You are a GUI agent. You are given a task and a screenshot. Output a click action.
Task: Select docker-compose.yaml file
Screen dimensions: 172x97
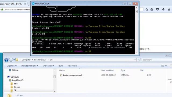[x=72, y=75]
